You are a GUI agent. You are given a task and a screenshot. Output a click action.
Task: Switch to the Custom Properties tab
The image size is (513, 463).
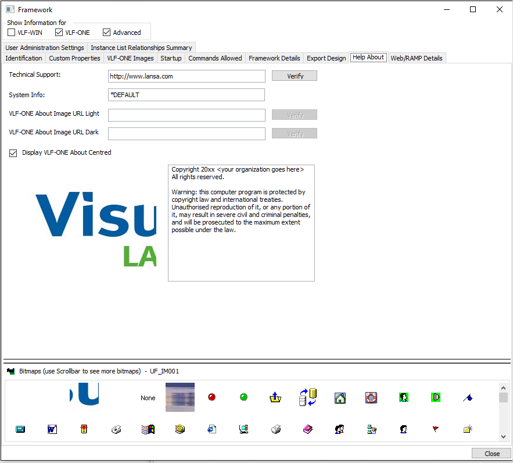click(x=74, y=58)
